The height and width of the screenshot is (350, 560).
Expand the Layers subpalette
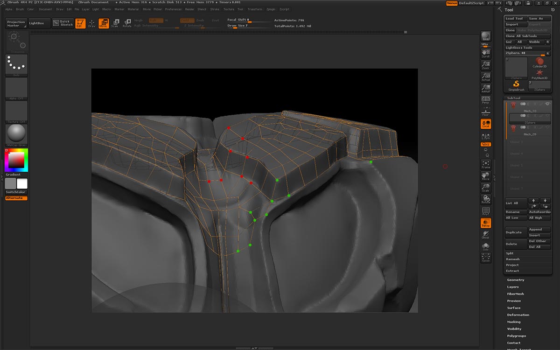point(513,287)
